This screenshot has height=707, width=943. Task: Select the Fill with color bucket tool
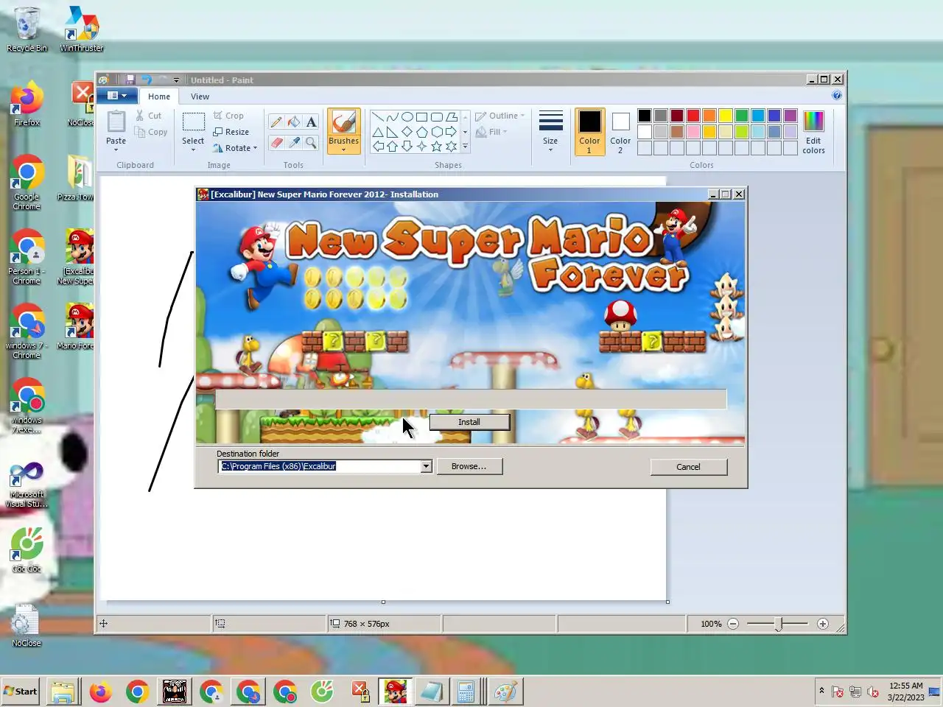point(294,122)
